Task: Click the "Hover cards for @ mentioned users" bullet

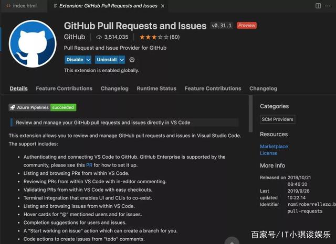Action: [83, 214]
